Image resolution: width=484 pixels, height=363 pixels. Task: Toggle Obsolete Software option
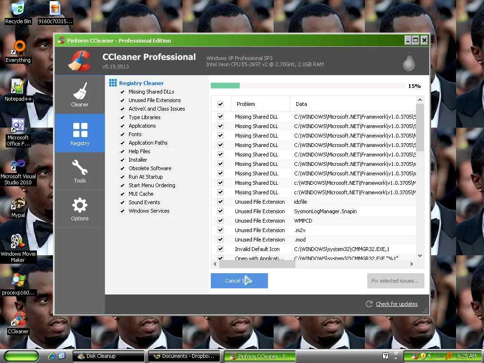click(122, 168)
